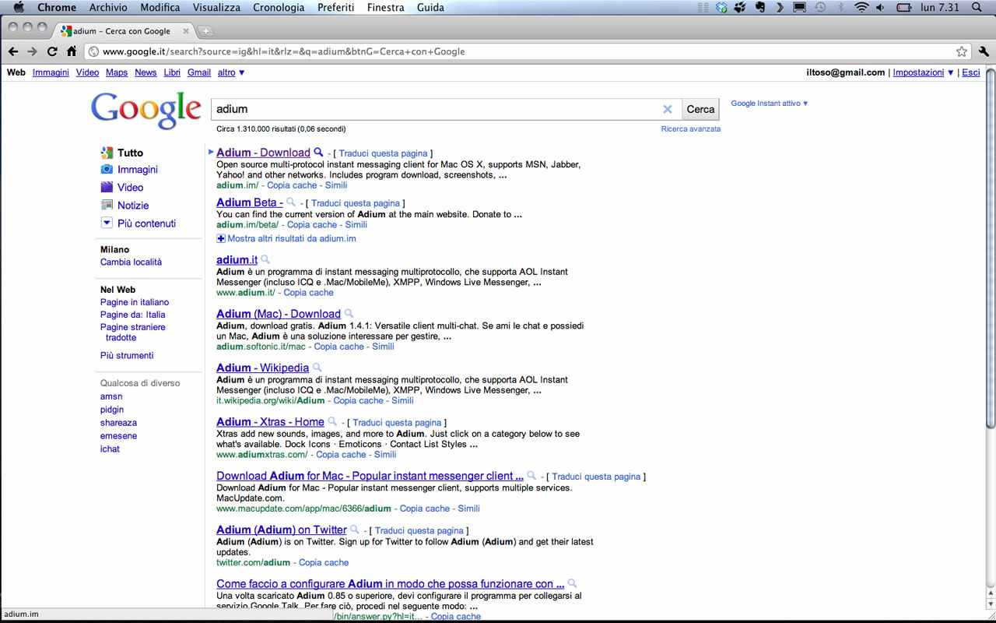Preview Adium - Download result magnifier icon

pyautogui.click(x=318, y=153)
